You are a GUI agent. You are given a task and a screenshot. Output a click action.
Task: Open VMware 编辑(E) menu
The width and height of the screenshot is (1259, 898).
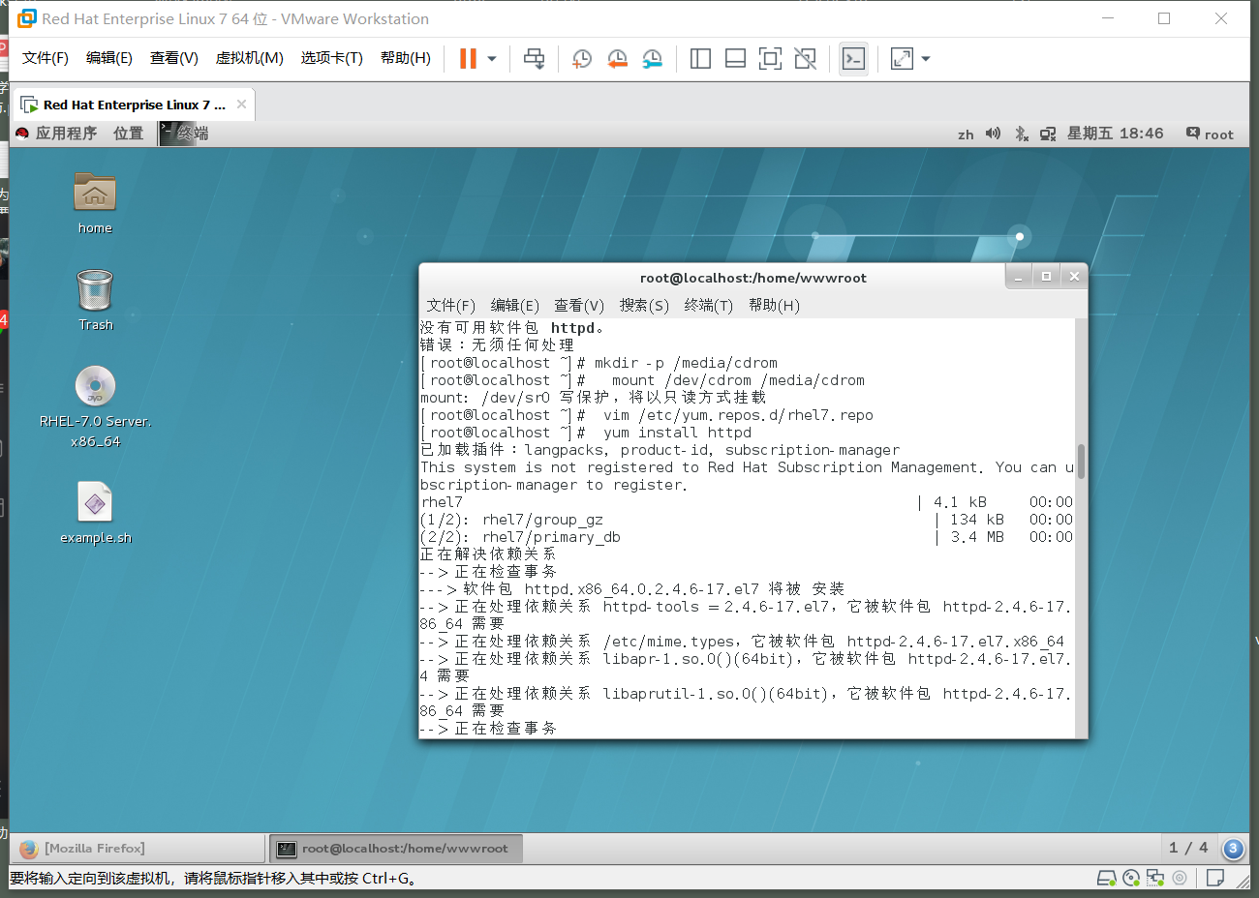pos(109,58)
